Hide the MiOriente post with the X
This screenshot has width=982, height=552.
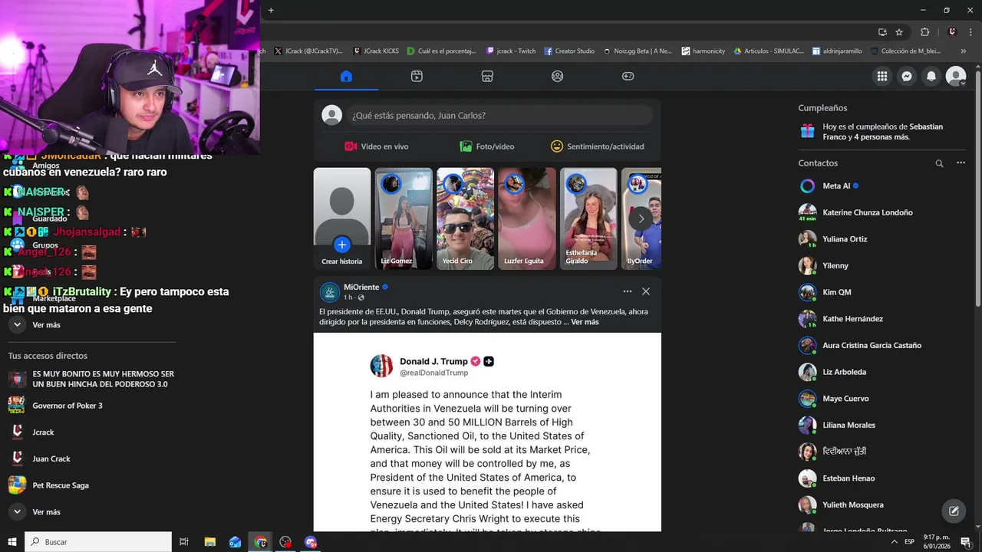pos(646,291)
